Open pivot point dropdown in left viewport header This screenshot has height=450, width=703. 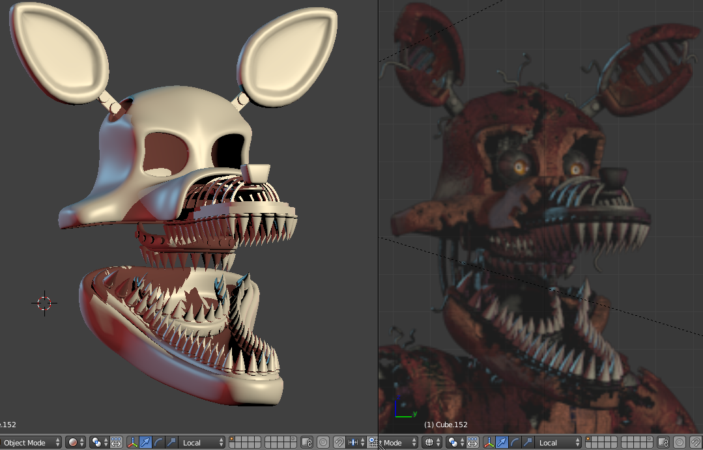point(100,442)
